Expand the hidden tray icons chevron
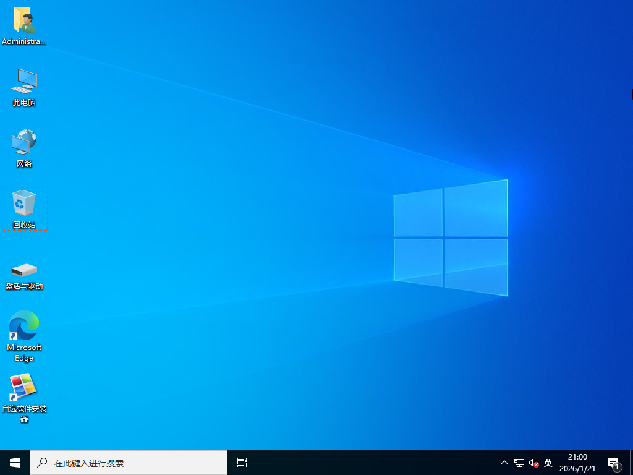This screenshot has width=633, height=475. click(504, 463)
